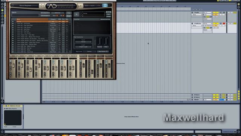Toggle the top button on Kick channel strip

click(11, 61)
